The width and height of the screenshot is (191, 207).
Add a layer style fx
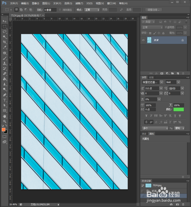156,74
